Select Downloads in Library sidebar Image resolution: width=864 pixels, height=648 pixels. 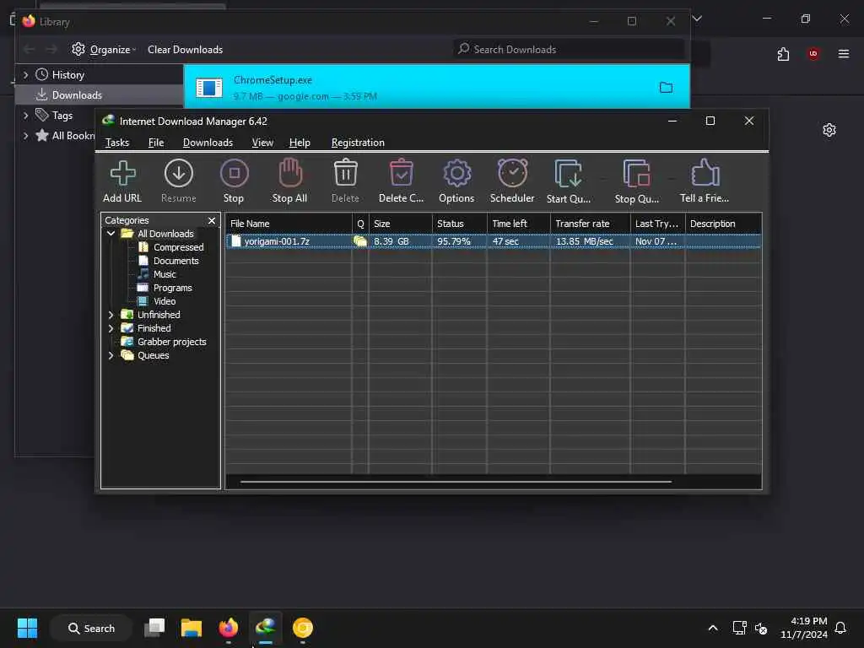click(x=100, y=94)
